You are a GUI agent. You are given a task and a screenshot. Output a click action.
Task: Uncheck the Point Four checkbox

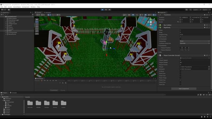click(180, 80)
